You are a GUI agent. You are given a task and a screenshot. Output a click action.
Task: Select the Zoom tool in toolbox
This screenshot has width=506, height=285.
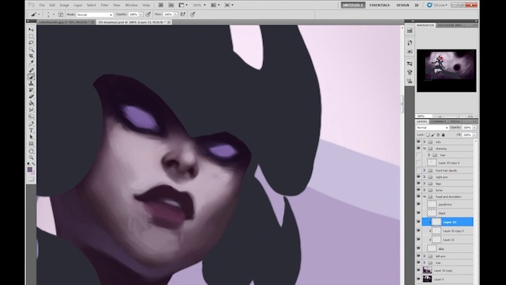pos(32,158)
